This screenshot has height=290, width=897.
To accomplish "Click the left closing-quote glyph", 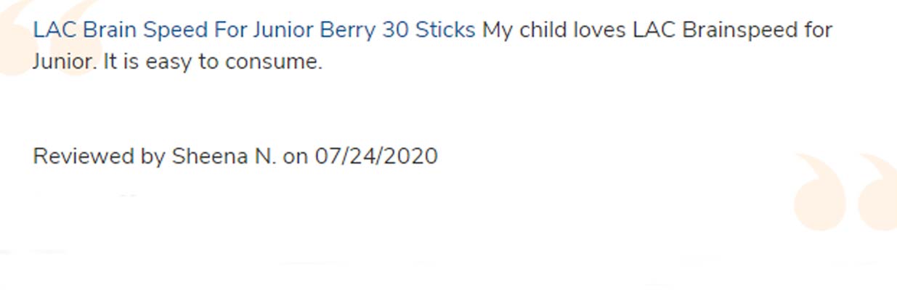I will (819, 192).
